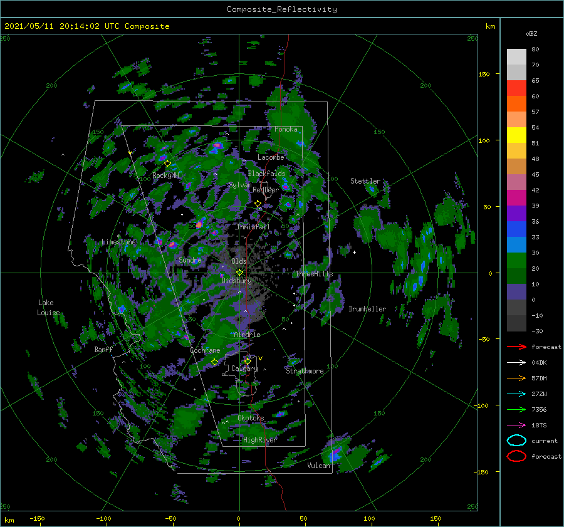Click the Composite_Reflectivity title
564x527 pixels.
282,9
